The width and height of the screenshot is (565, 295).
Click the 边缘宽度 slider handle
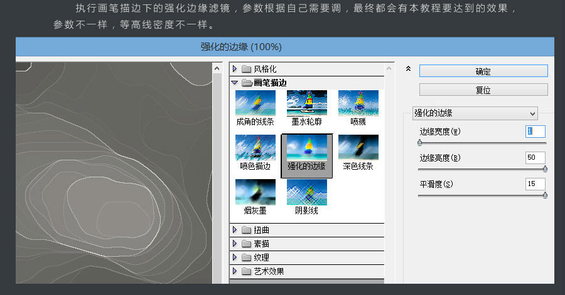(419, 143)
